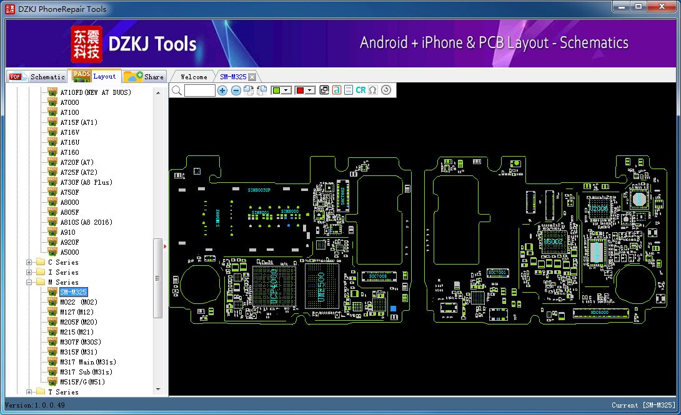Select A715F (A71) tree item
The image size is (681, 415).
tap(79, 122)
